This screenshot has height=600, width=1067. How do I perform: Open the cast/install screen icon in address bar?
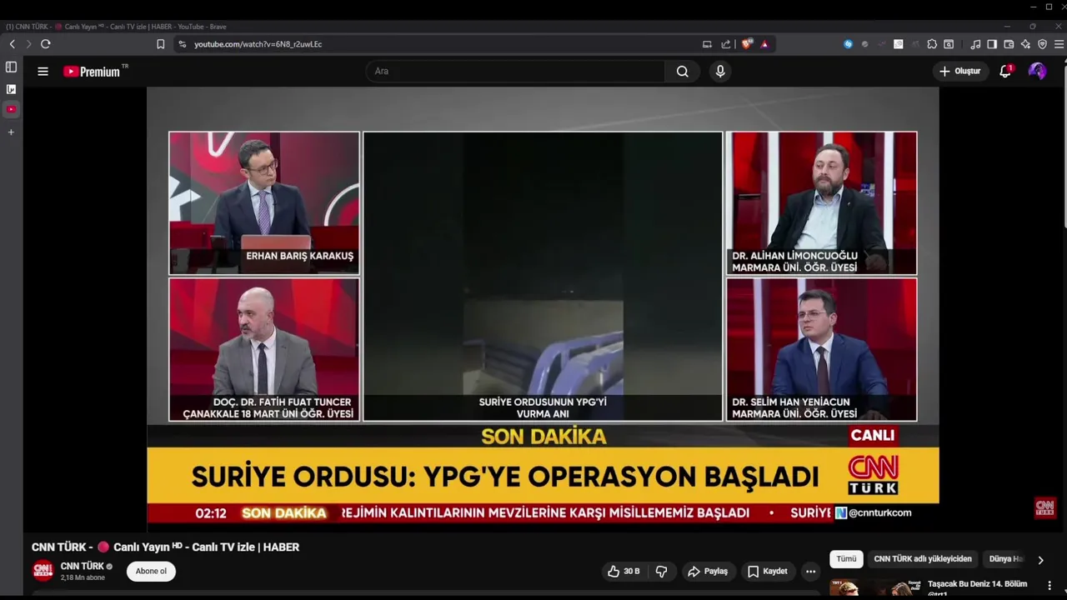(707, 44)
